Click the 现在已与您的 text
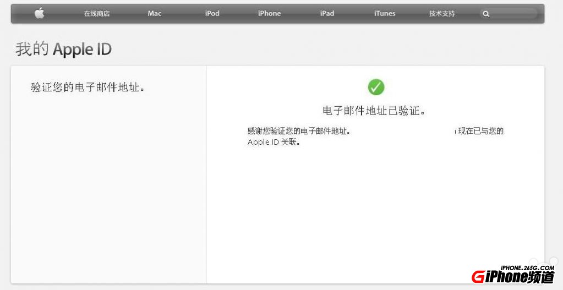This screenshot has width=563, height=290. (481, 131)
